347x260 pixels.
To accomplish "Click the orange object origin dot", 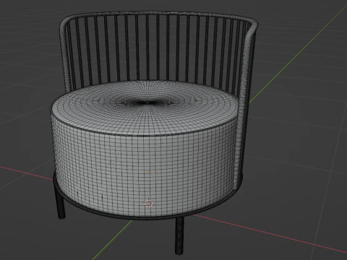I will (x=148, y=172).
